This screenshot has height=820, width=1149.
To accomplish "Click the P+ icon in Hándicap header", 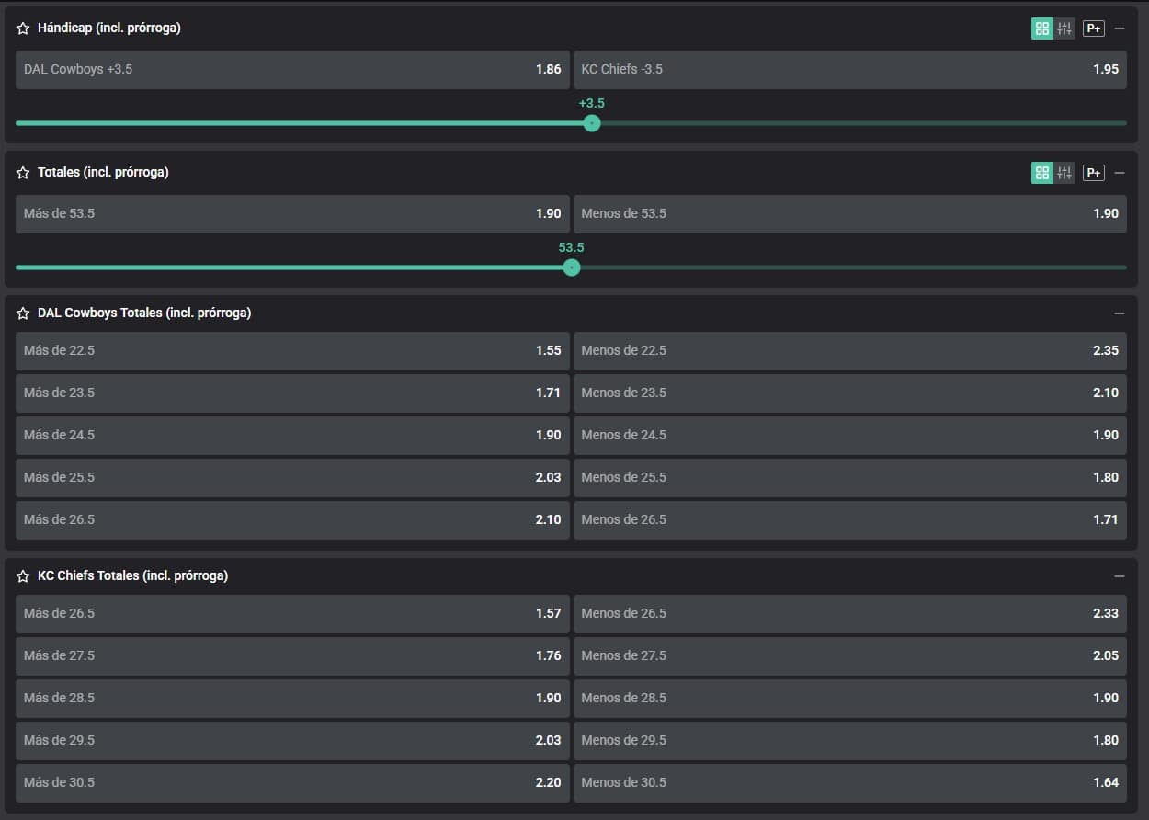I will [1093, 28].
